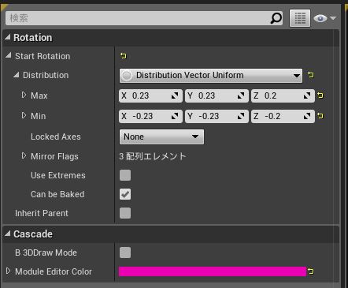This screenshot has width=348, height=288.
Task: Click the Min X value field -0.23
Action: [150, 116]
